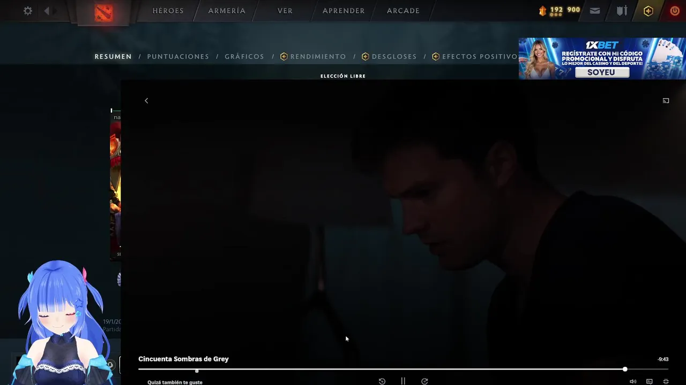Click the 1xBet logo in the ad
Screen dimensions: 686x385
(x=602, y=45)
